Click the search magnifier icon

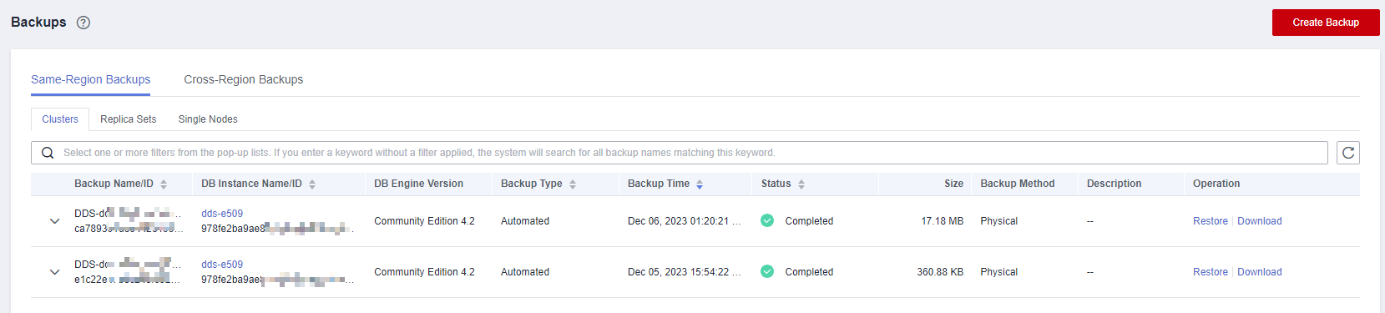(x=48, y=153)
